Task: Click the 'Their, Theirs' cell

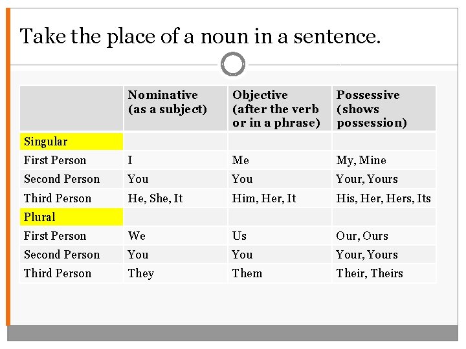Action: 384,273
